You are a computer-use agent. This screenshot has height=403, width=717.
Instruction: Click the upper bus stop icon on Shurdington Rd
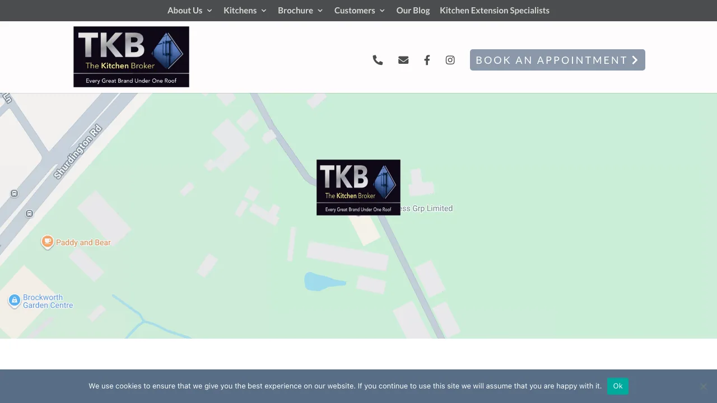(14, 193)
